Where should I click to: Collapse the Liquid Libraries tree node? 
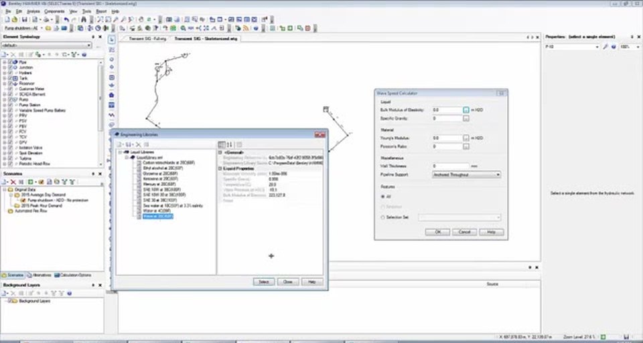[121, 152]
